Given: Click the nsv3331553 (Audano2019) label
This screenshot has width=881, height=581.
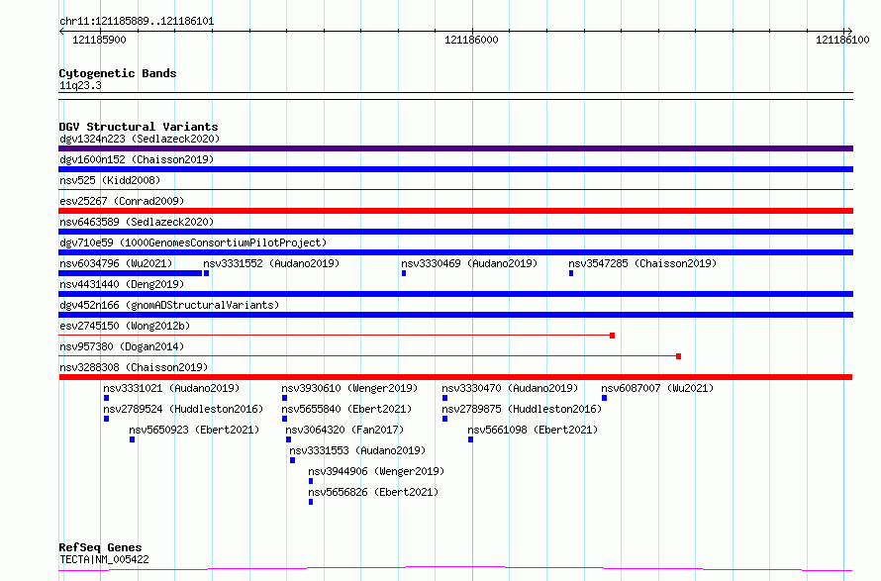Looking at the screenshot, I should point(357,450).
